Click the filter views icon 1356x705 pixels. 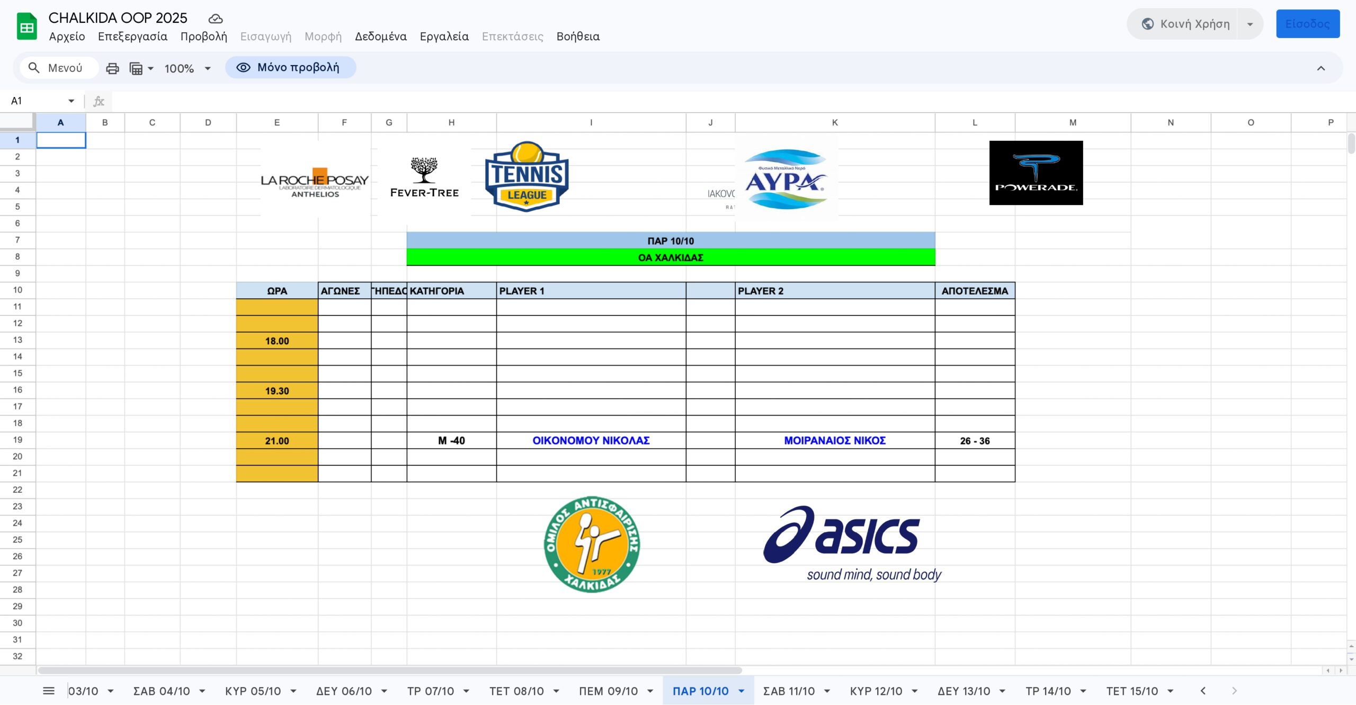point(137,68)
